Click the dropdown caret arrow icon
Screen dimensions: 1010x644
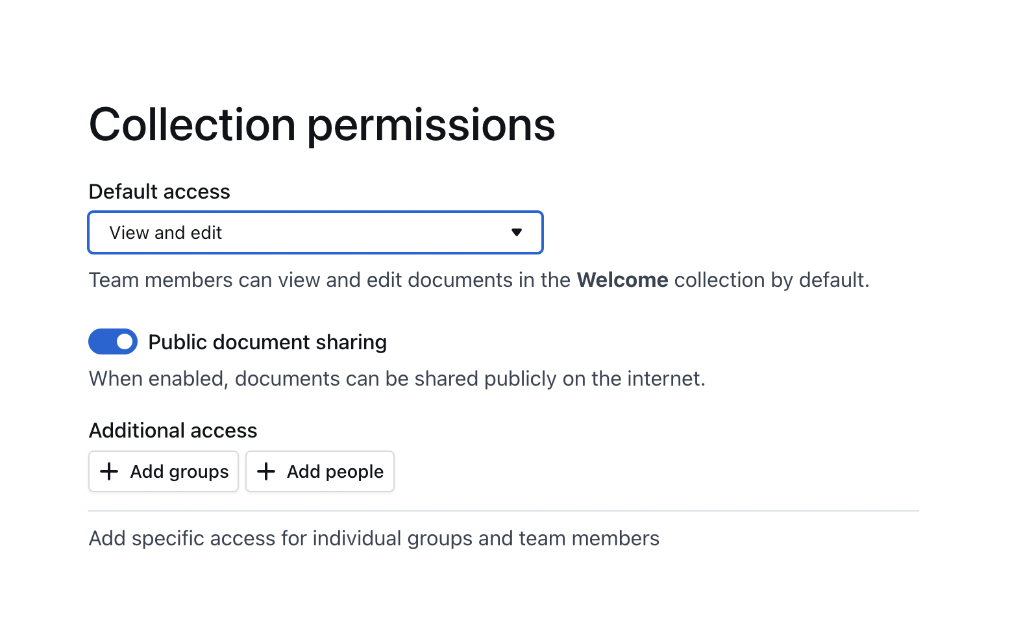[517, 232]
